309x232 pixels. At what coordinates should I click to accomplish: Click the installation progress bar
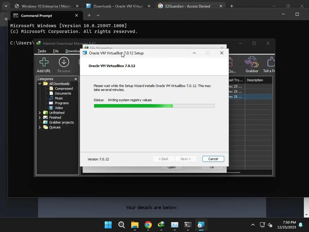tap(154, 106)
